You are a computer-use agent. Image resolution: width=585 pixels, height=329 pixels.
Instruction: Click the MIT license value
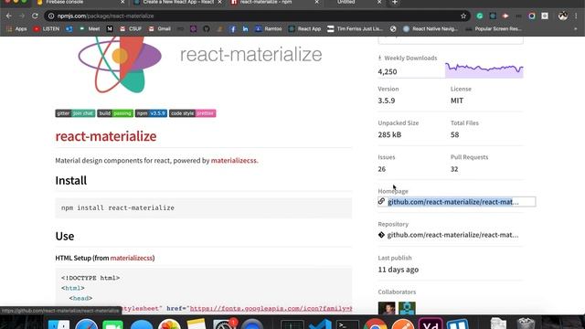pyautogui.click(x=457, y=101)
